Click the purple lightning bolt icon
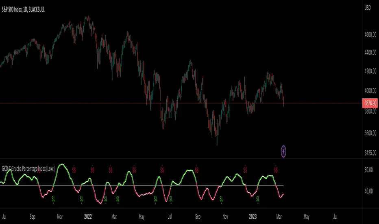This screenshot has height=224, width=379. pos(283,152)
